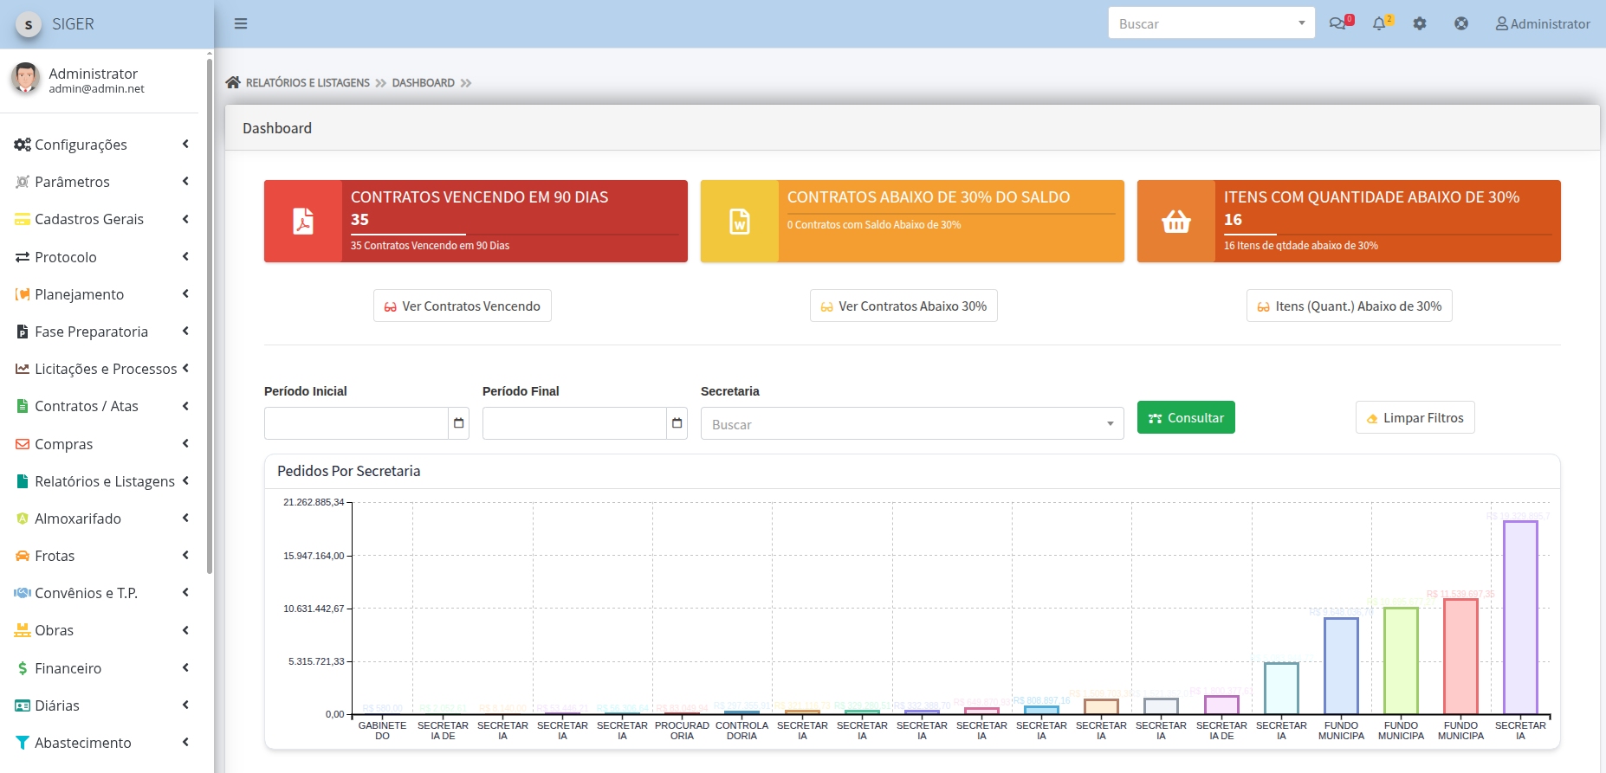Click 'admin@admin.net' email text

coord(96,89)
